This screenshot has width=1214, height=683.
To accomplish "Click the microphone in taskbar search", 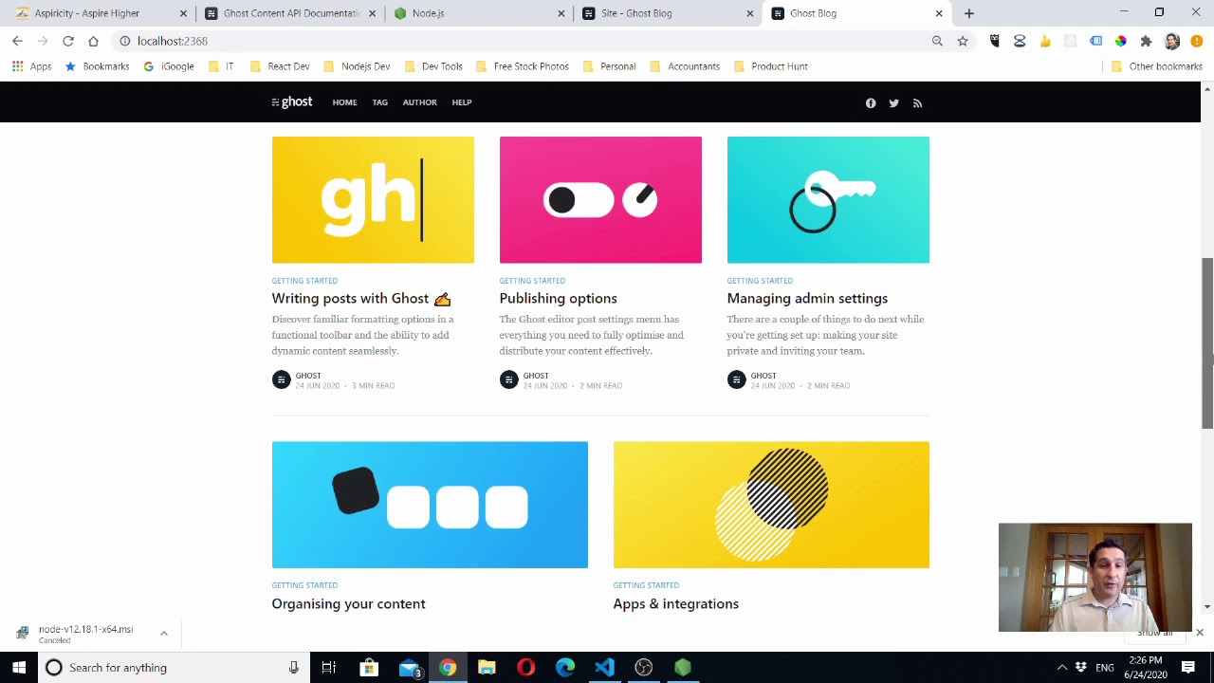I will (294, 668).
